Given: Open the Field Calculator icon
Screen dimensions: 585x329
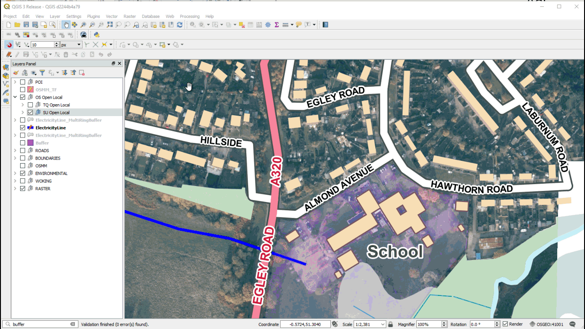Looking at the screenshot, I should [x=259, y=25].
